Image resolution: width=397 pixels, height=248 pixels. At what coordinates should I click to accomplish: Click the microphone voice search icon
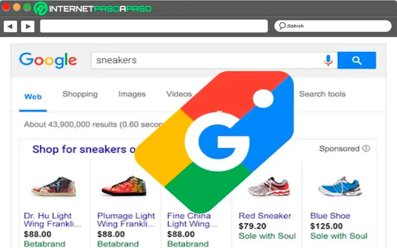(328, 61)
